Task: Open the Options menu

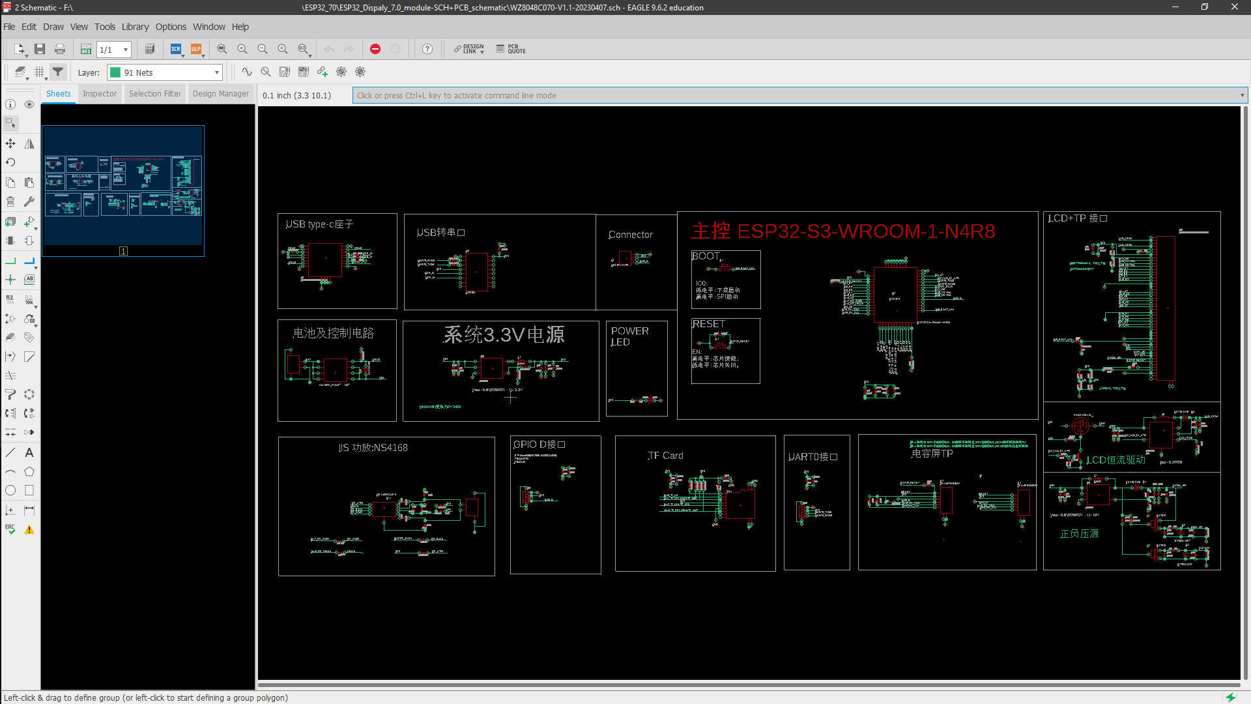Action: click(x=171, y=27)
